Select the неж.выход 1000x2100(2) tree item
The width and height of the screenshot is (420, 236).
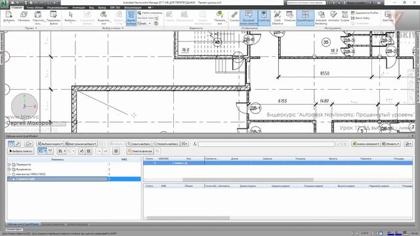pos(31,174)
